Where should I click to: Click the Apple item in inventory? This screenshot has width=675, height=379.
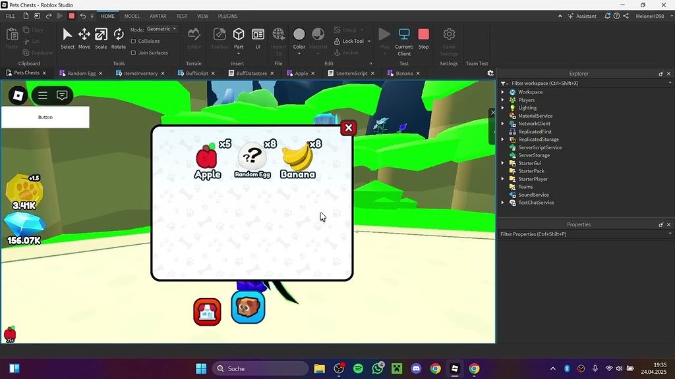pyautogui.click(x=208, y=161)
